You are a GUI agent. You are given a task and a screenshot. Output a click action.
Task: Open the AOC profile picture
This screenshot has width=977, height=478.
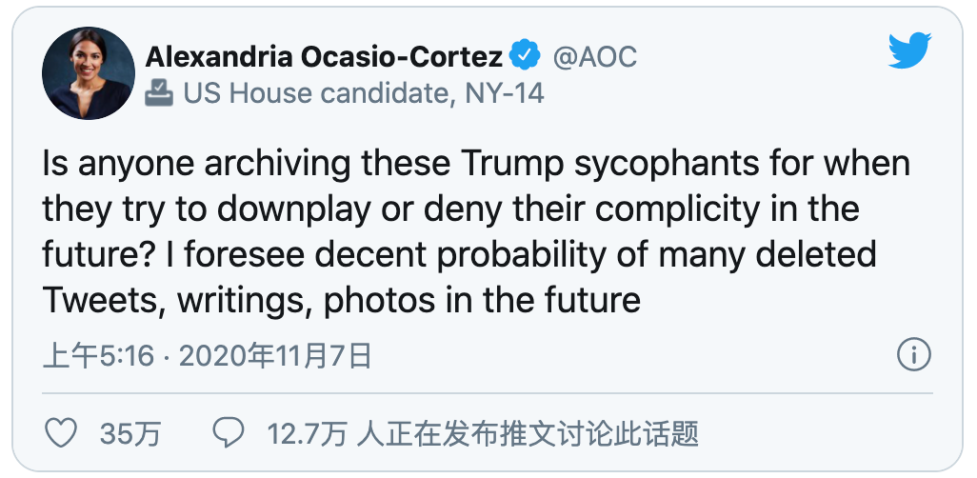pyautogui.click(x=89, y=73)
